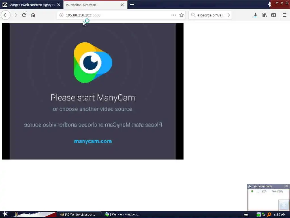Click the network connection tray icon
290x218 pixels.
(x=264, y=215)
